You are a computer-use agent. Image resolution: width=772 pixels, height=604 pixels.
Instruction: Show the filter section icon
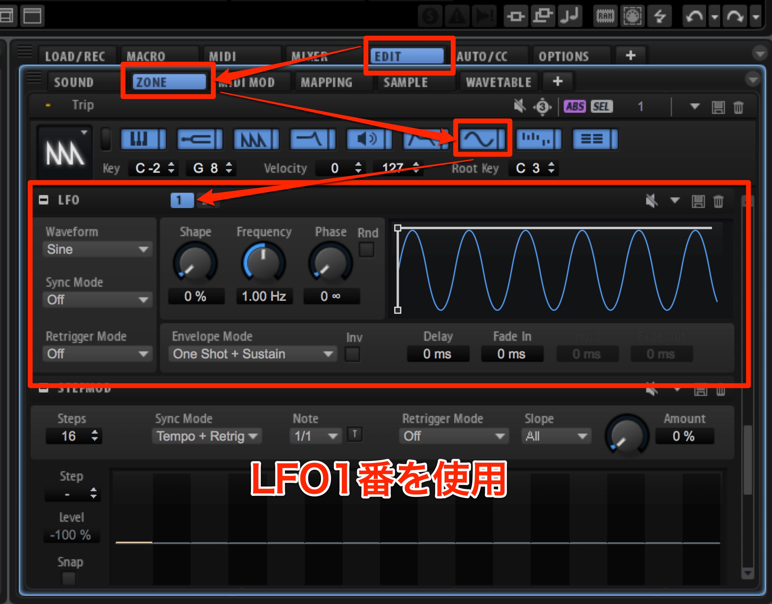pos(313,139)
